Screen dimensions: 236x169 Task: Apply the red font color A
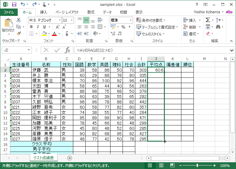[54, 34]
